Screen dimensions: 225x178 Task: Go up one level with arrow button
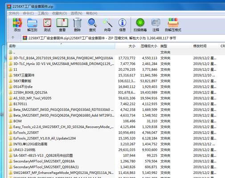[13, 37]
